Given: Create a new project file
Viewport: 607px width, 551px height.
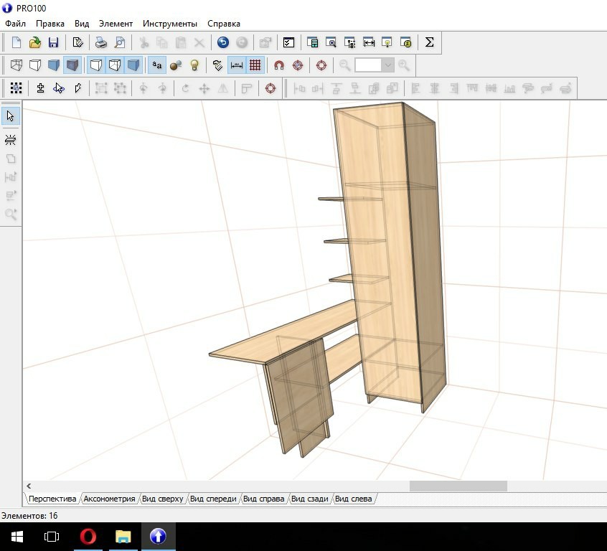Looking at the screenshot, I should pos(17,42).
